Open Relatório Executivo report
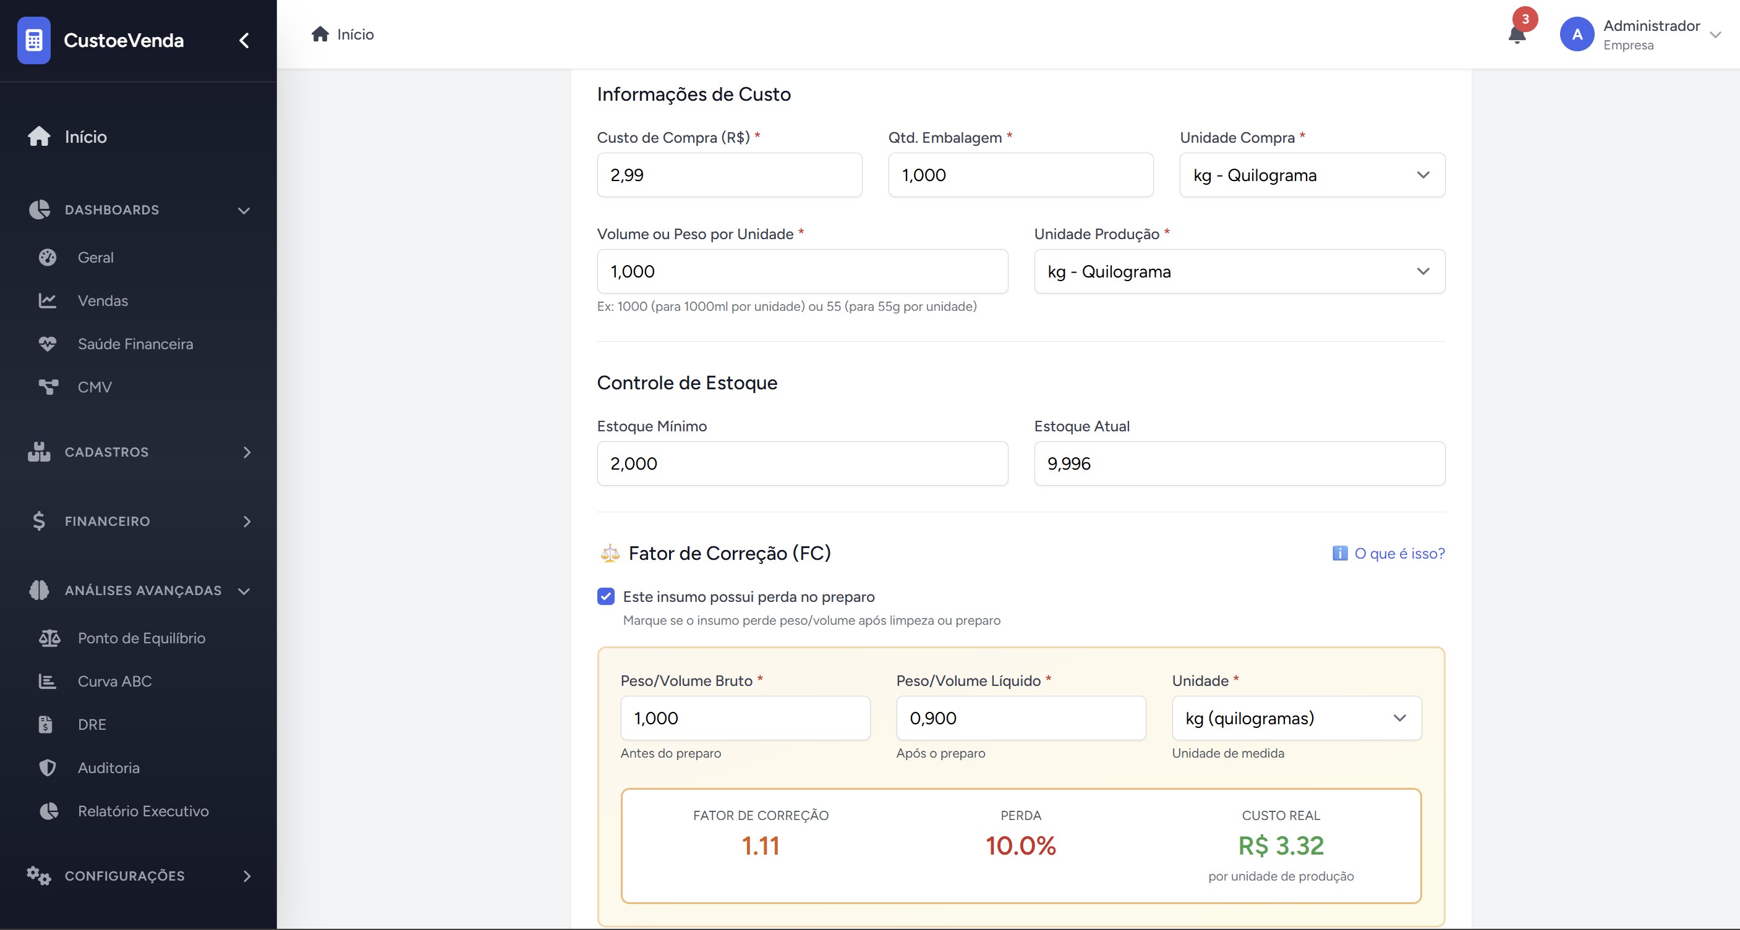Image resolution: width=1740 pixels, height=930 pixels. (x=142, y=811)
